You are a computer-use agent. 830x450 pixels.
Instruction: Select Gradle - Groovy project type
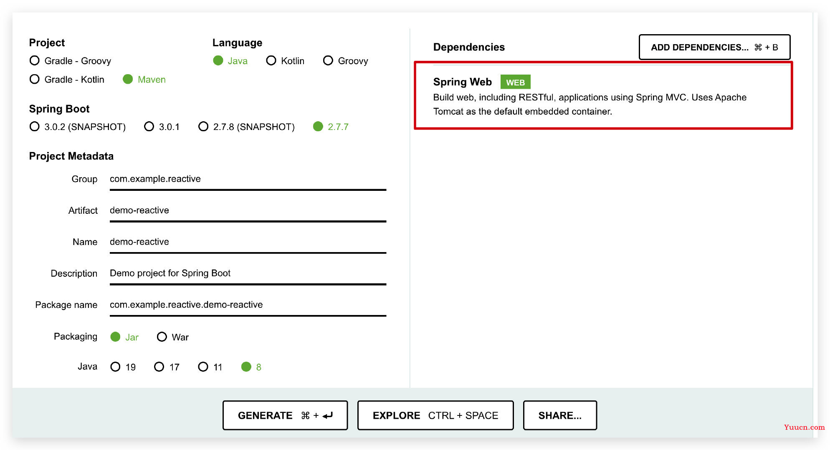click(x=70, y=61)
